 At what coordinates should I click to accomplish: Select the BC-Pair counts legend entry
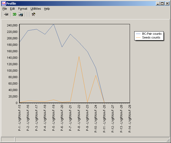pos(152,34)
